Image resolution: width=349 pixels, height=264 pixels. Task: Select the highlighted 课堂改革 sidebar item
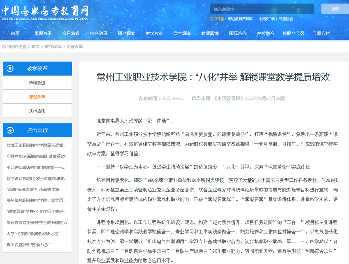[x=37, y=97]
